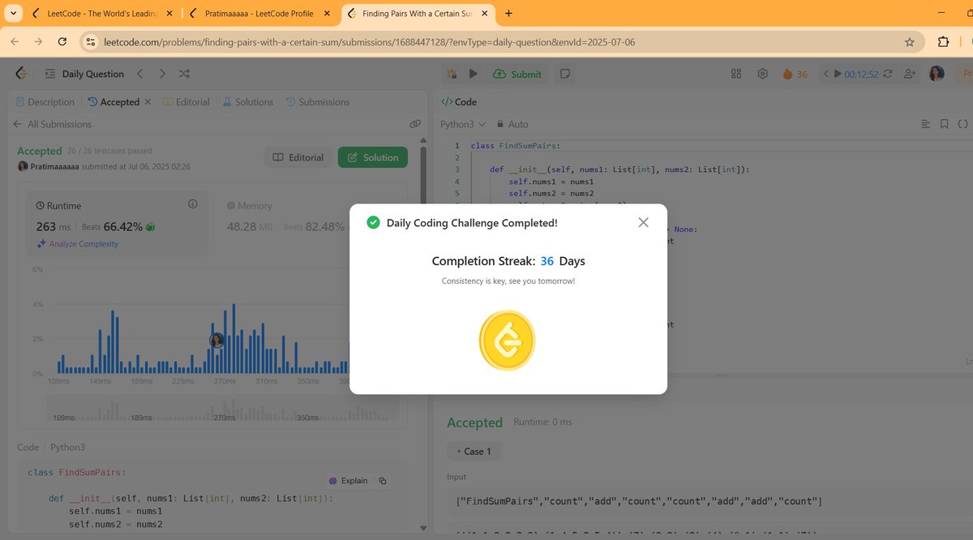Open the notes notepad icon next to Submit
This screenshot has height=540, width=973.
pyautogui.click(x=565, y=73)
